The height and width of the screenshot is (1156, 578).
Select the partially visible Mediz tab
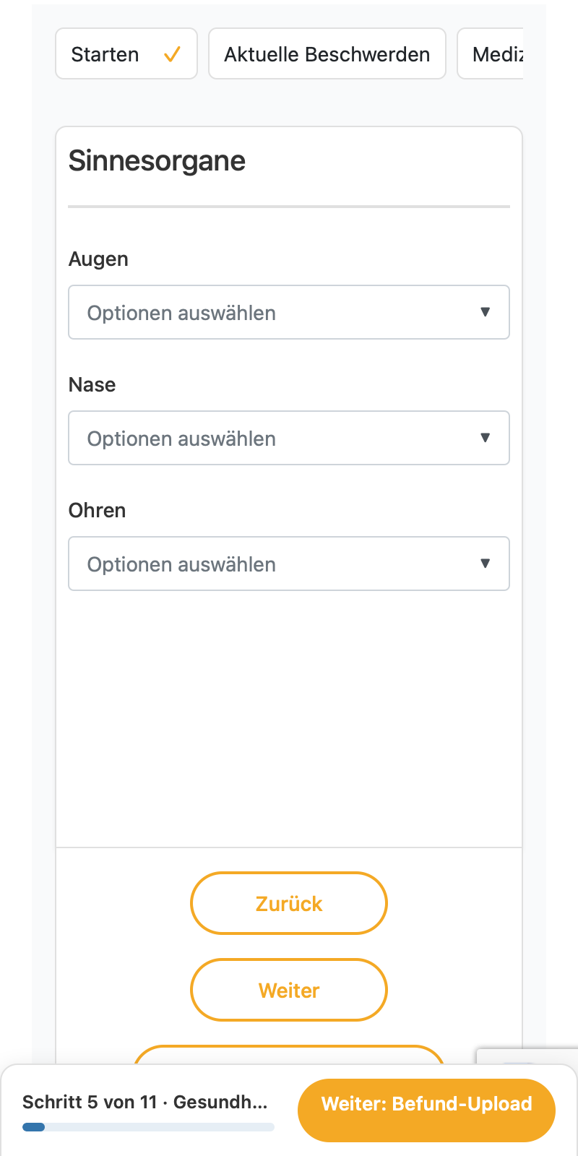click(491, 53)
